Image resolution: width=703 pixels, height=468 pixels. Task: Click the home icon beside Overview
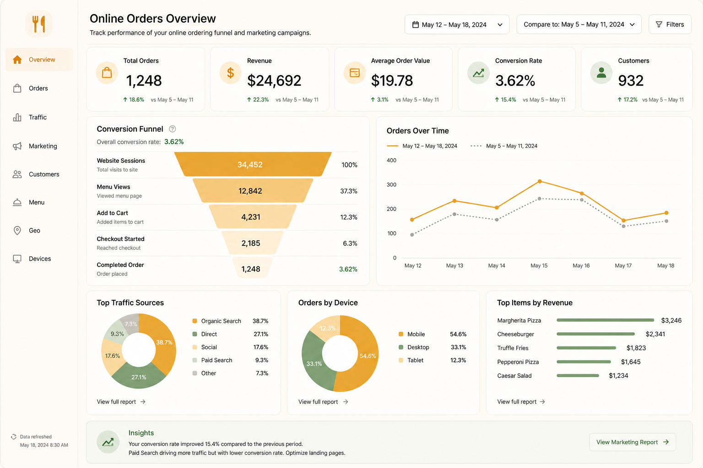tap(17, 60)
